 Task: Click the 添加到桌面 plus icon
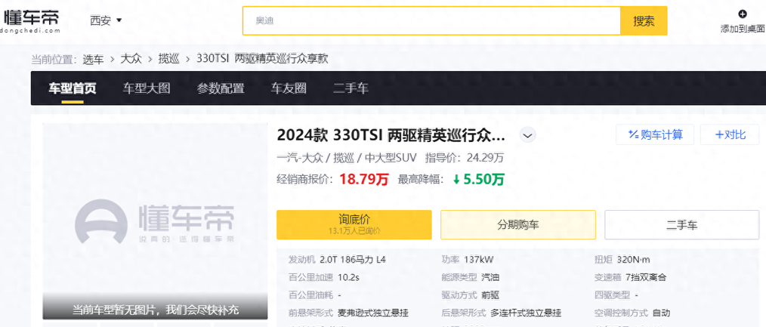[743, 14]
